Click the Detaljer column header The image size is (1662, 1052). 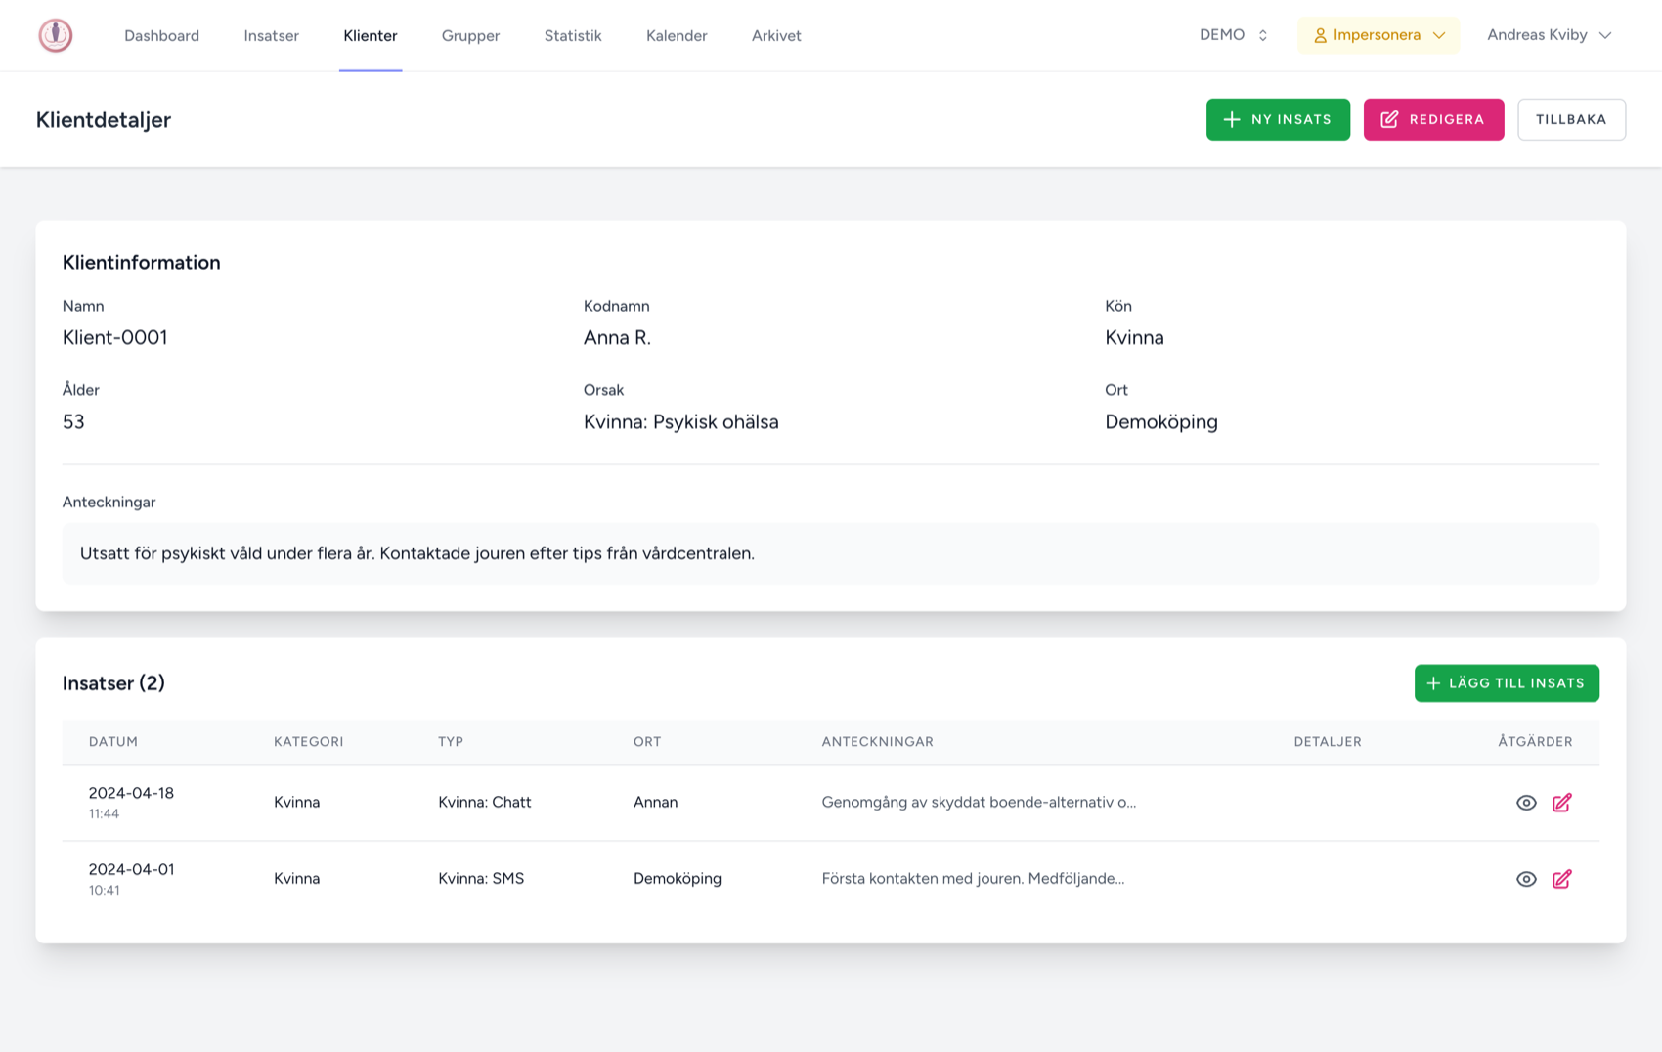tap(1328, 742)
